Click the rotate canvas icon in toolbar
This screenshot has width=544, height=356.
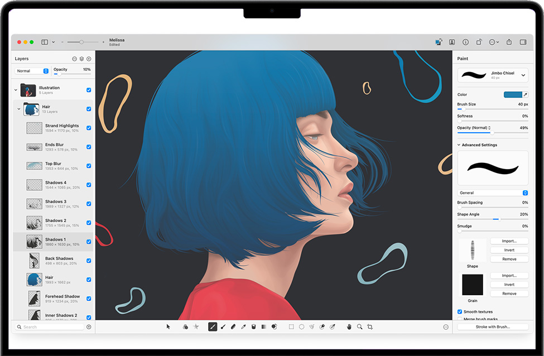tap(479, 42)
